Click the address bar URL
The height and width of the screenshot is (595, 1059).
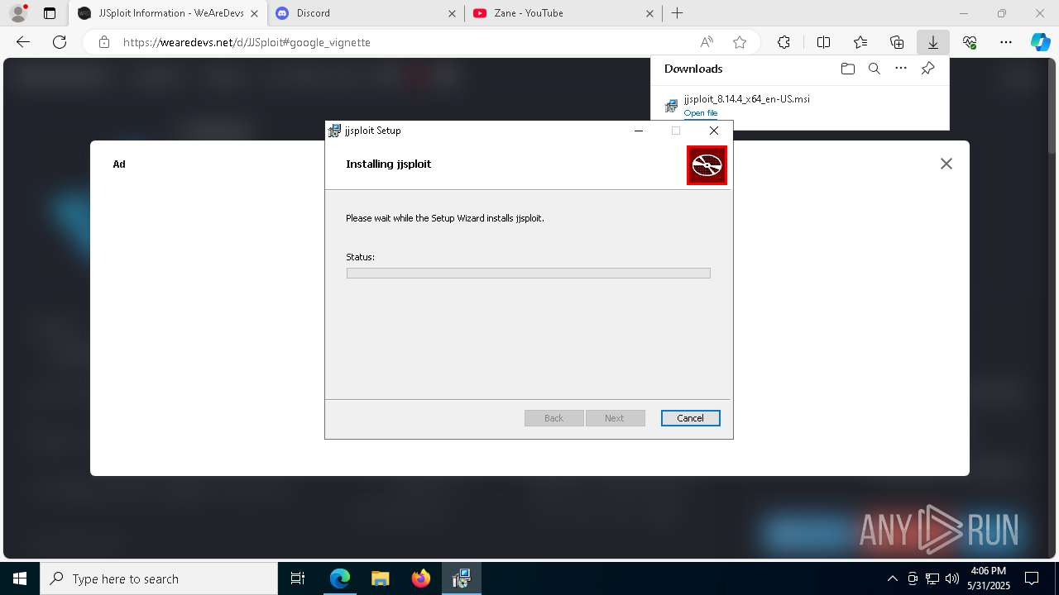click(247, 42)
